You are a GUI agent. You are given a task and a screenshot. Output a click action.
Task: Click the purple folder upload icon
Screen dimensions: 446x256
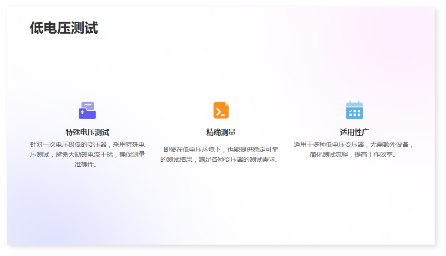[87, 110]
